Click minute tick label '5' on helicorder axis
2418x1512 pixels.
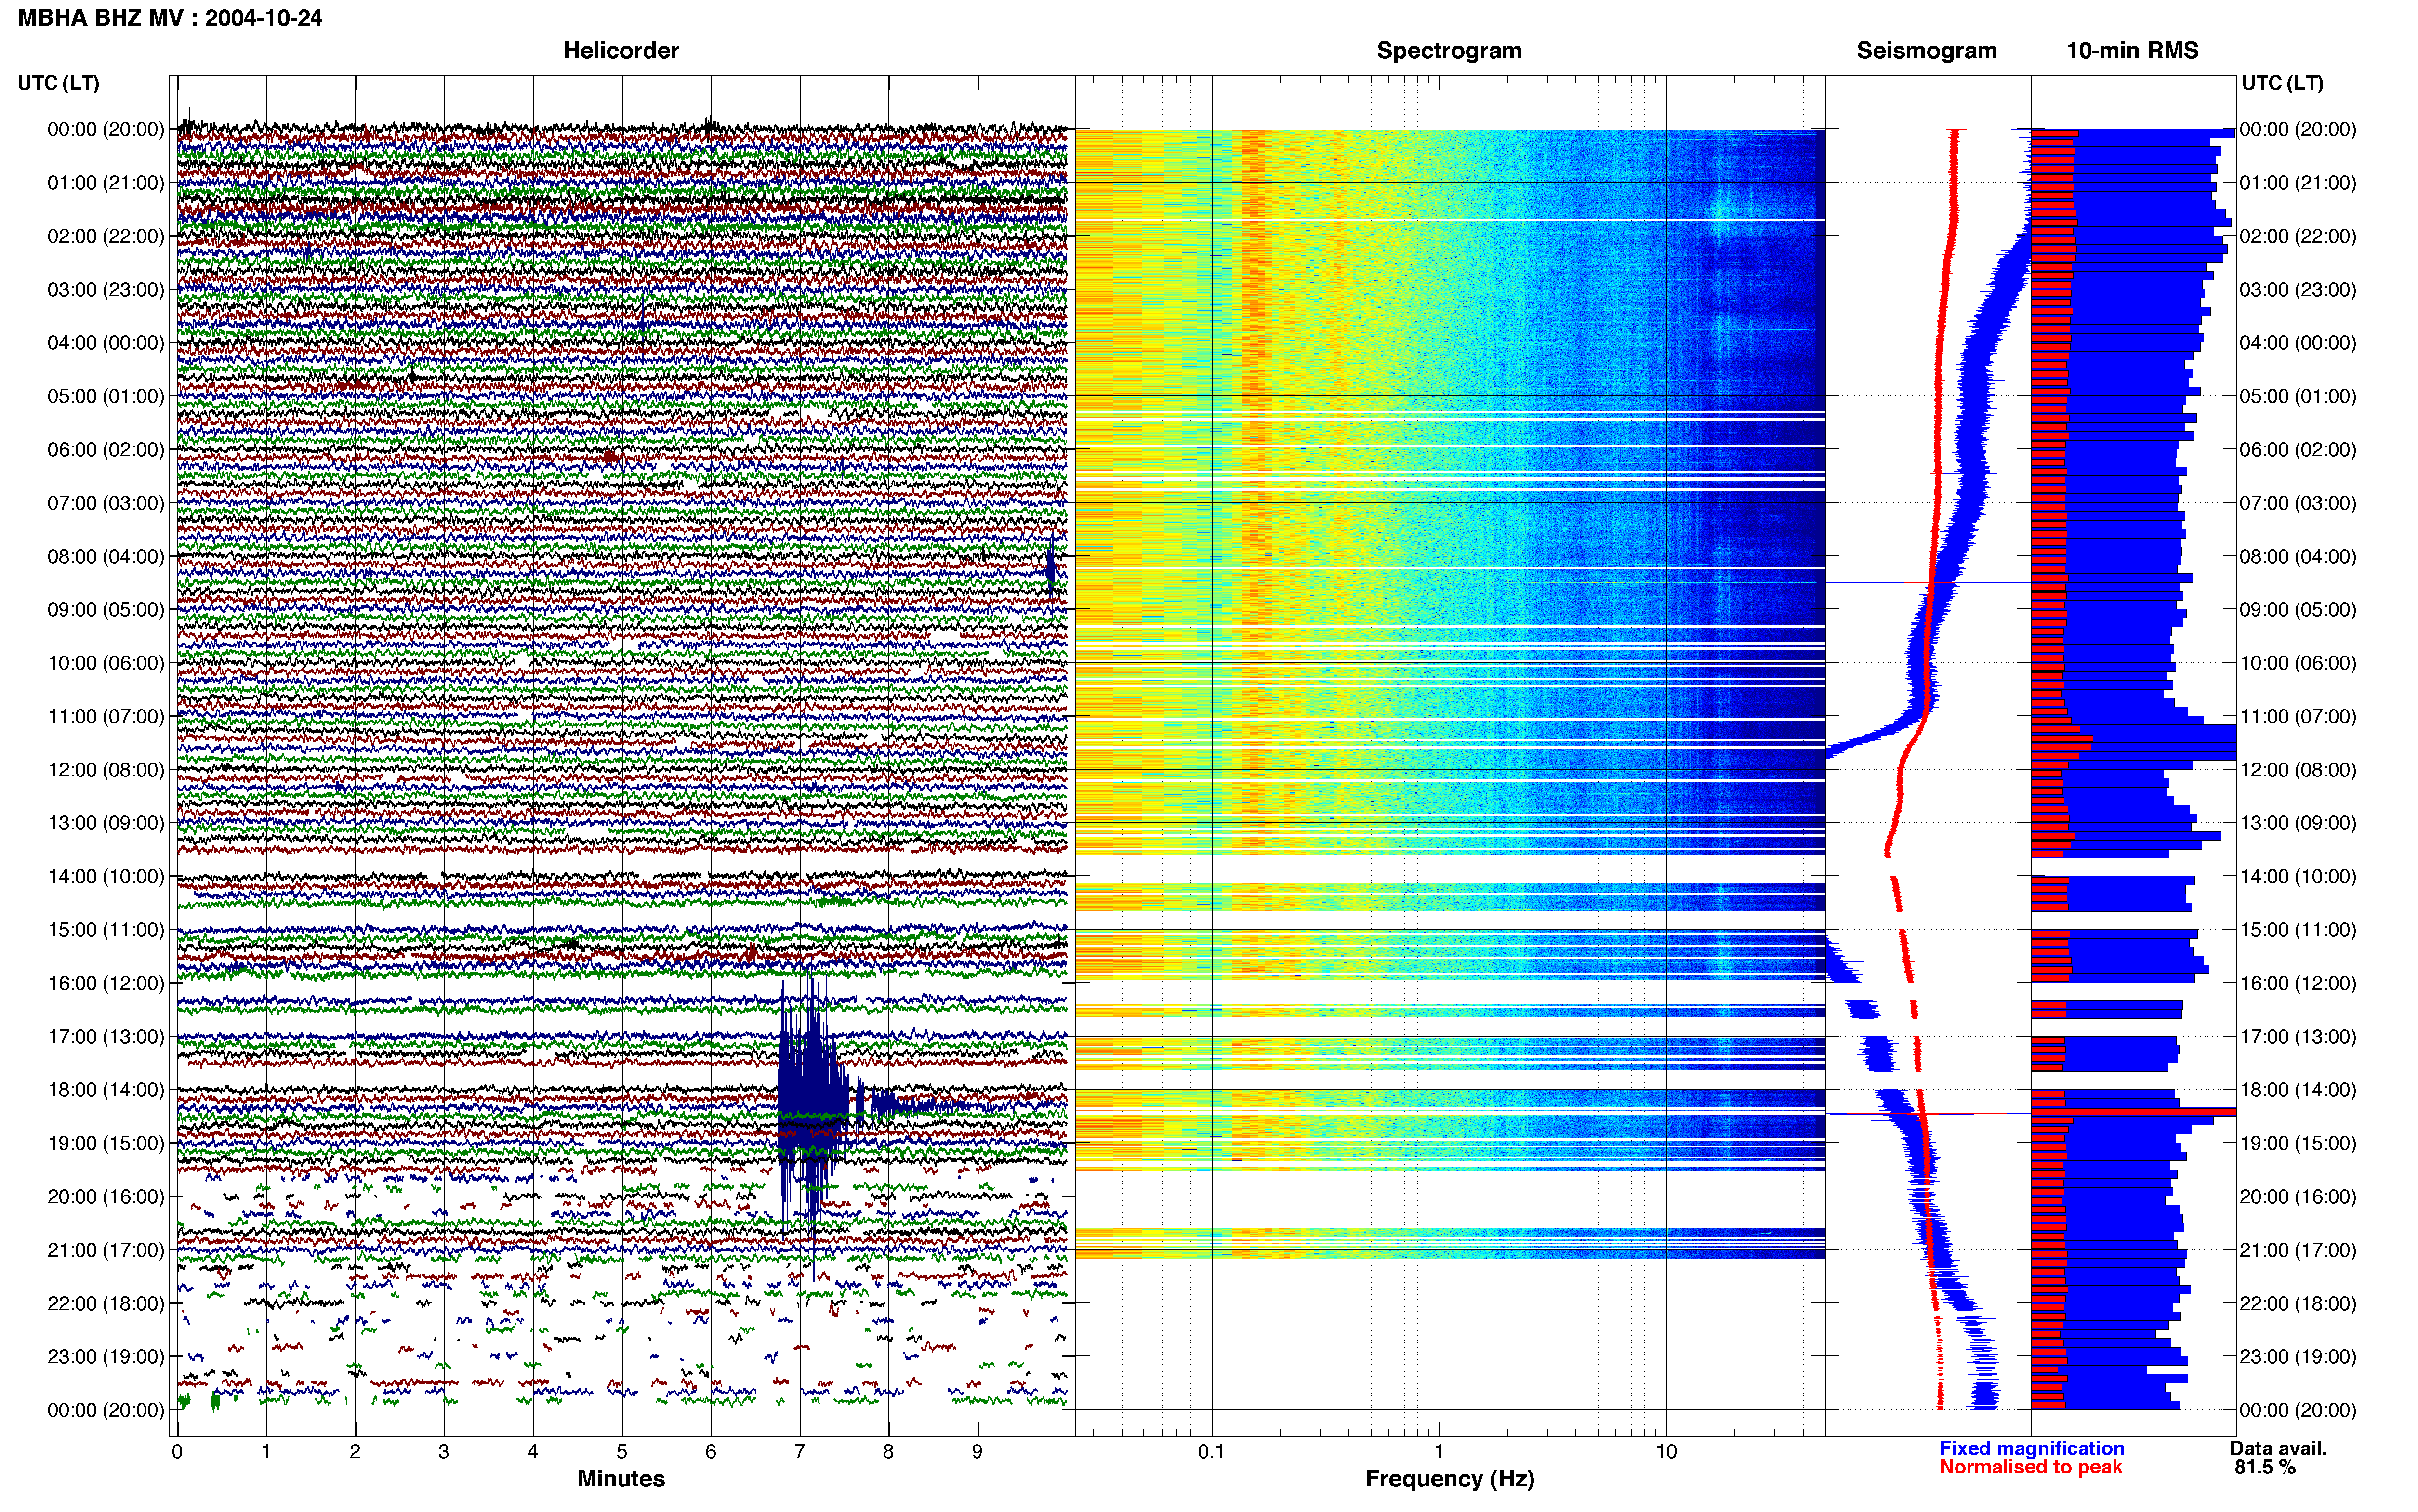point(622,1451)
